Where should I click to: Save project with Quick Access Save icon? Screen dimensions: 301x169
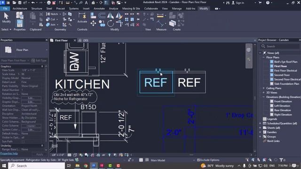pos(20,3)
